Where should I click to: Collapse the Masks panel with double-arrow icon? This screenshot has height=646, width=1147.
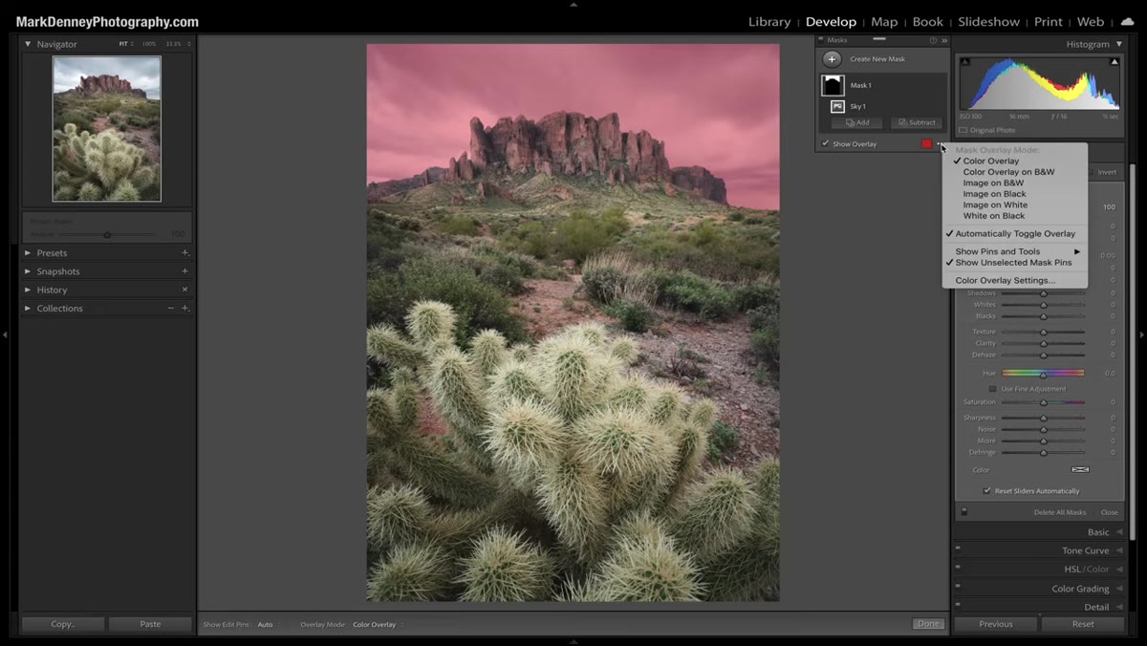[944, 40]
